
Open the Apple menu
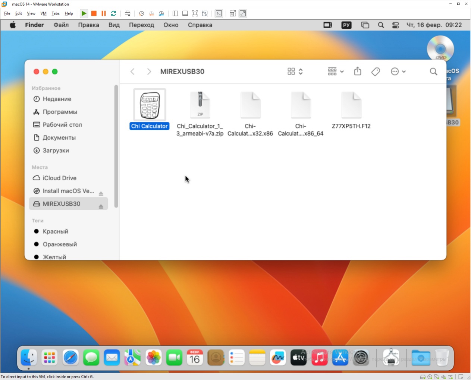[x=13, y=25]
